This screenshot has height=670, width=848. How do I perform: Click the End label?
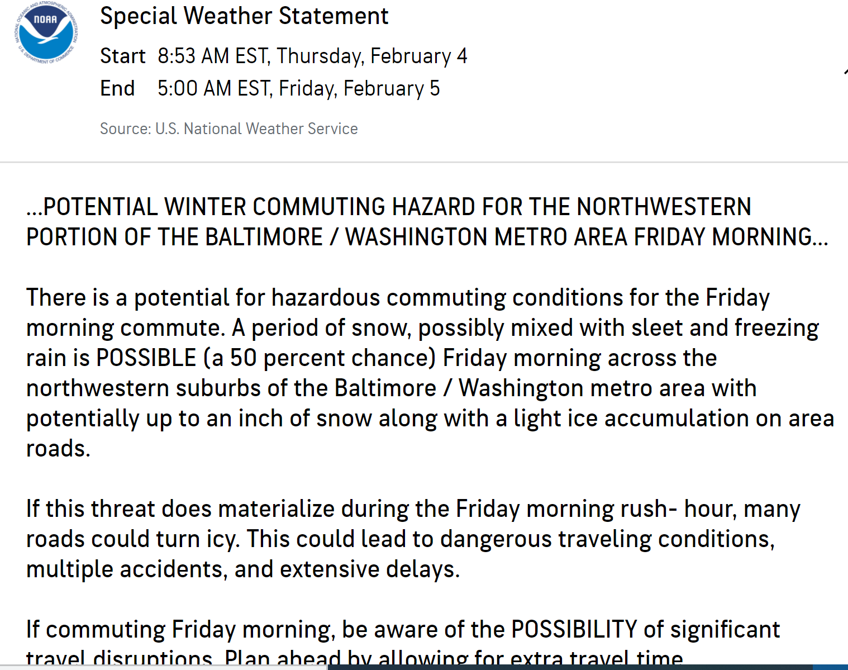tap(117, 88)
